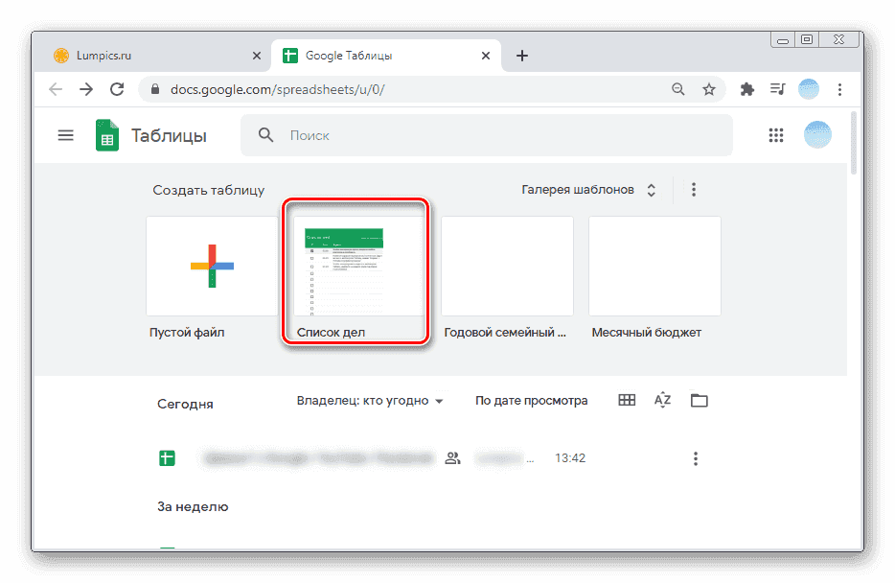Sort files alphabetically with the A-Z icon
The image size is (895, 583).
(x=662, y=400)
